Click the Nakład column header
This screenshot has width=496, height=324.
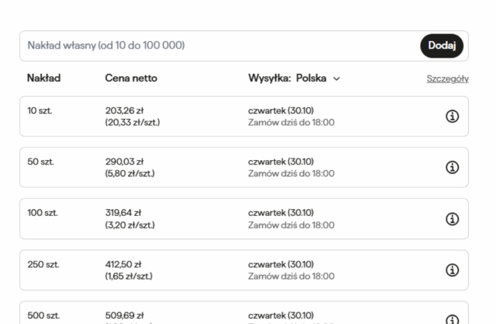click(x=43, y=78)
